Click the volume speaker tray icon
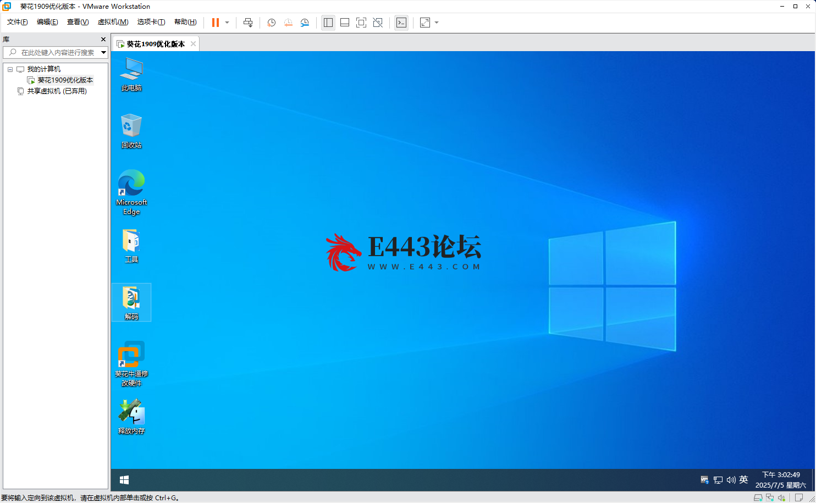Image resolution: width=816 pixels, height=503 pixels. pos(731,480)
